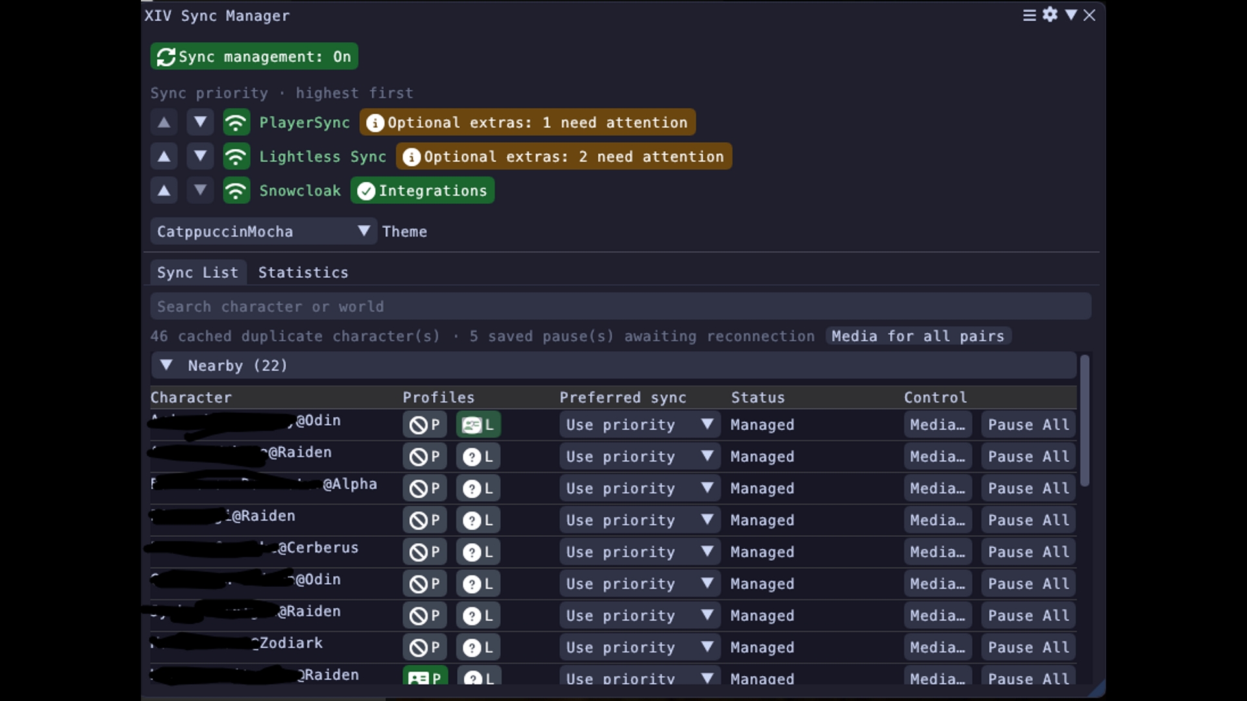Move Snowcloak priority up
This screenshot has width=1247, height=701.
pos(164,191)
